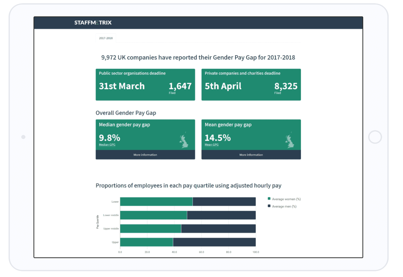Click the Pay Quartile axis title
The image size is (403, 277).
pos(97,222)
